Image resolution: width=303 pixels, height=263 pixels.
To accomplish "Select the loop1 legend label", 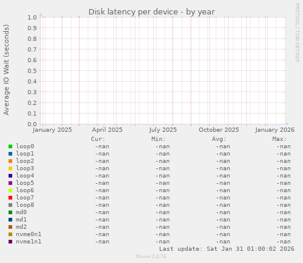I will coord(25,154).
